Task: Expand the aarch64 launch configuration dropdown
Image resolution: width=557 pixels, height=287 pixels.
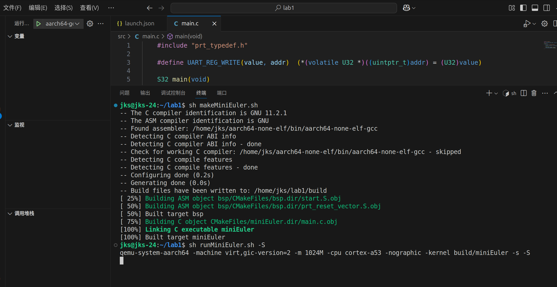Action: pos(77,24)
